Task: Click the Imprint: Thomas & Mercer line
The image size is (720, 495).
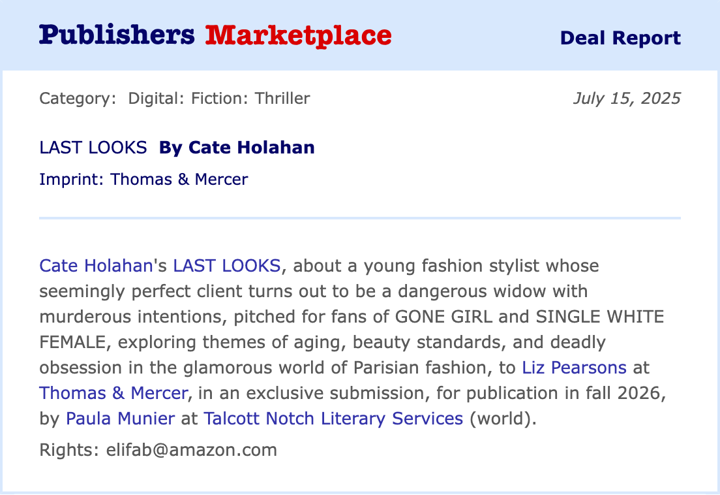Action: click(x=143, y=179)
